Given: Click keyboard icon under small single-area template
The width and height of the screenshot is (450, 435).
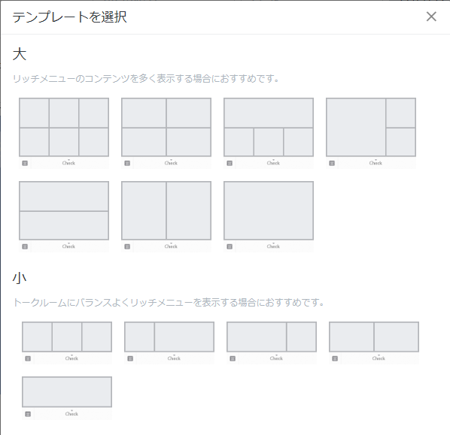Looking at the screenshot, I should pos(28,414).
